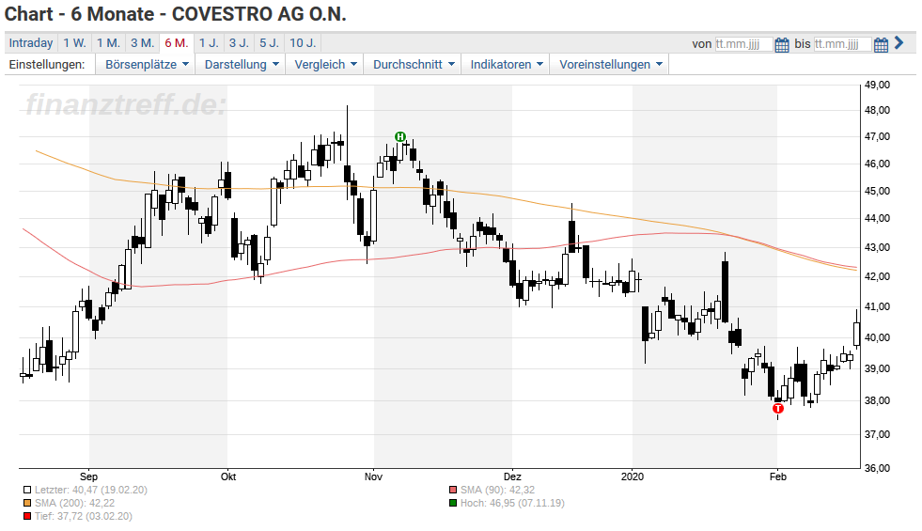The height and width of the screenshot is (531, 922).
Task: Switch to the Intraday timeframe tab
Action: click(x=31, y=43)
